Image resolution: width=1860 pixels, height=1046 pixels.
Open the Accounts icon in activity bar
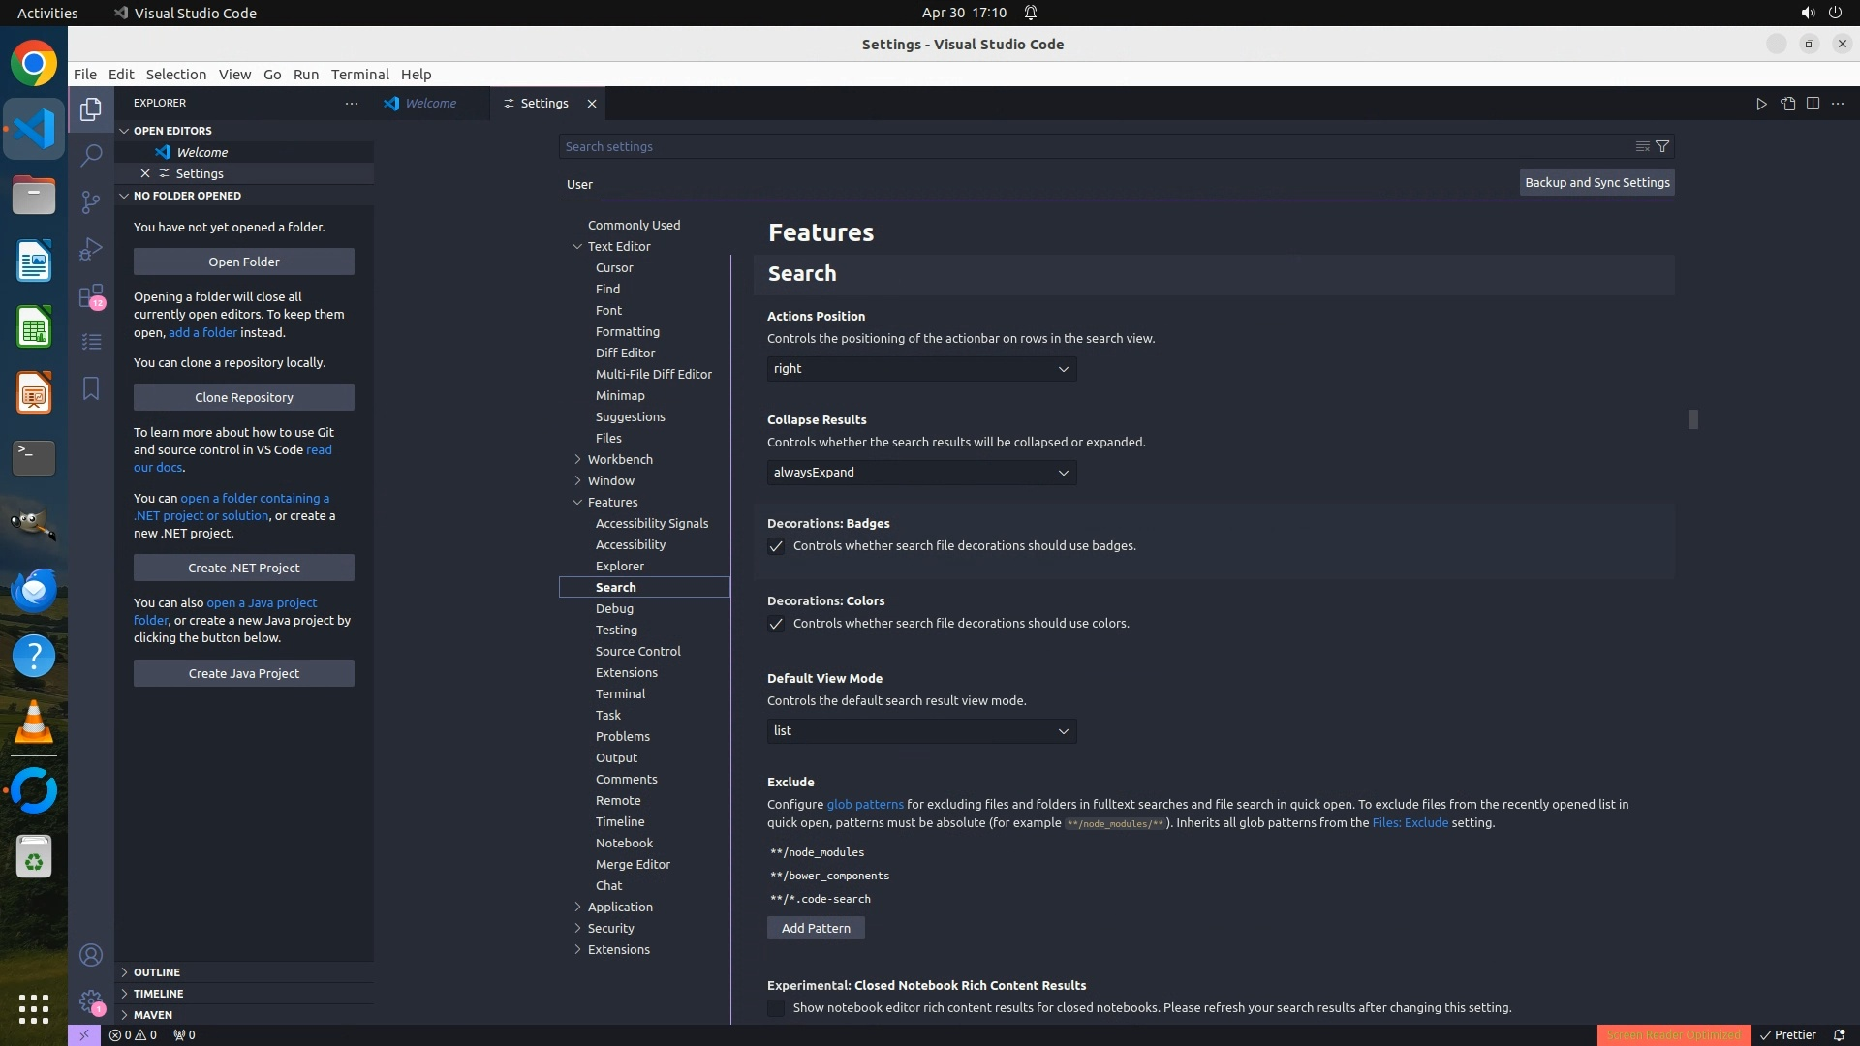pyautogui.click(x=91, y=955)
